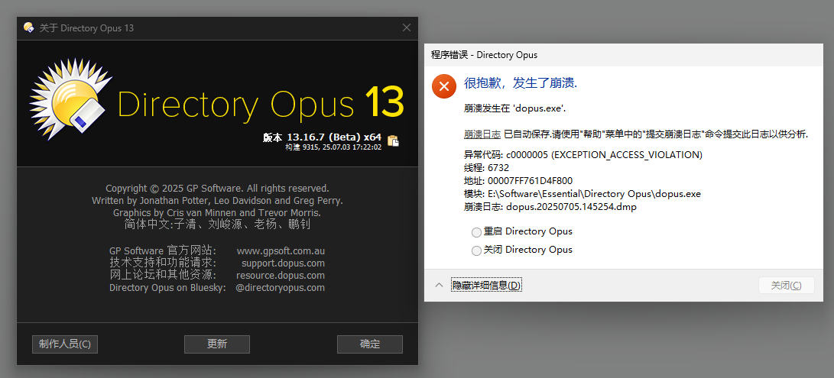The width and height of the screenshot is (834, 378).
Task: Click the address 00007FF761D4F800 line
Action: [518, 181]
